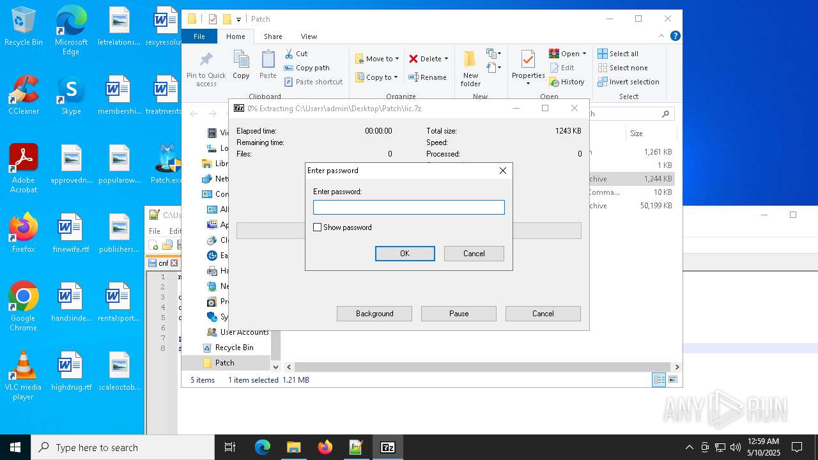Select Recycle Bin in navigation tree
This screenshot has height=460, width=818.
234,348
